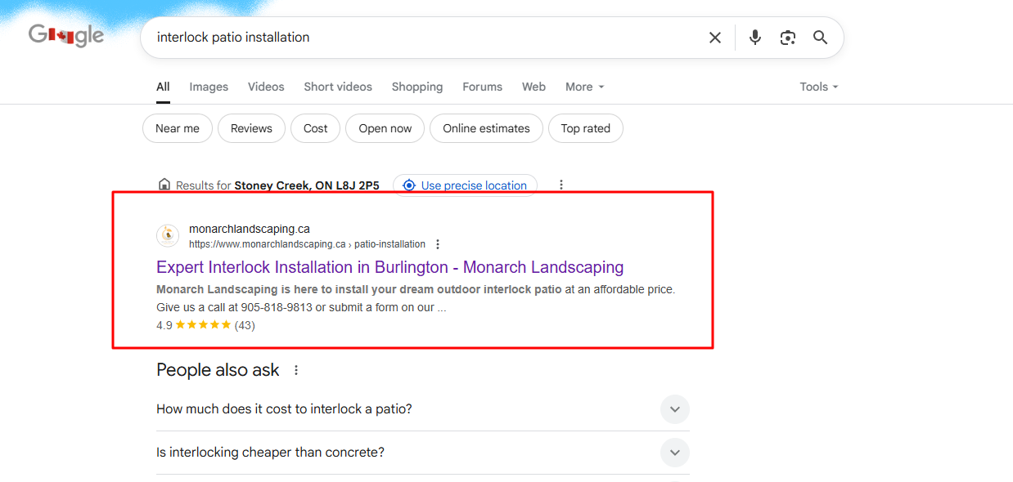The height and width of the screenshot is (482, 1013).
Task: Switch to the Web tab
Action: [x=534, y=87]
